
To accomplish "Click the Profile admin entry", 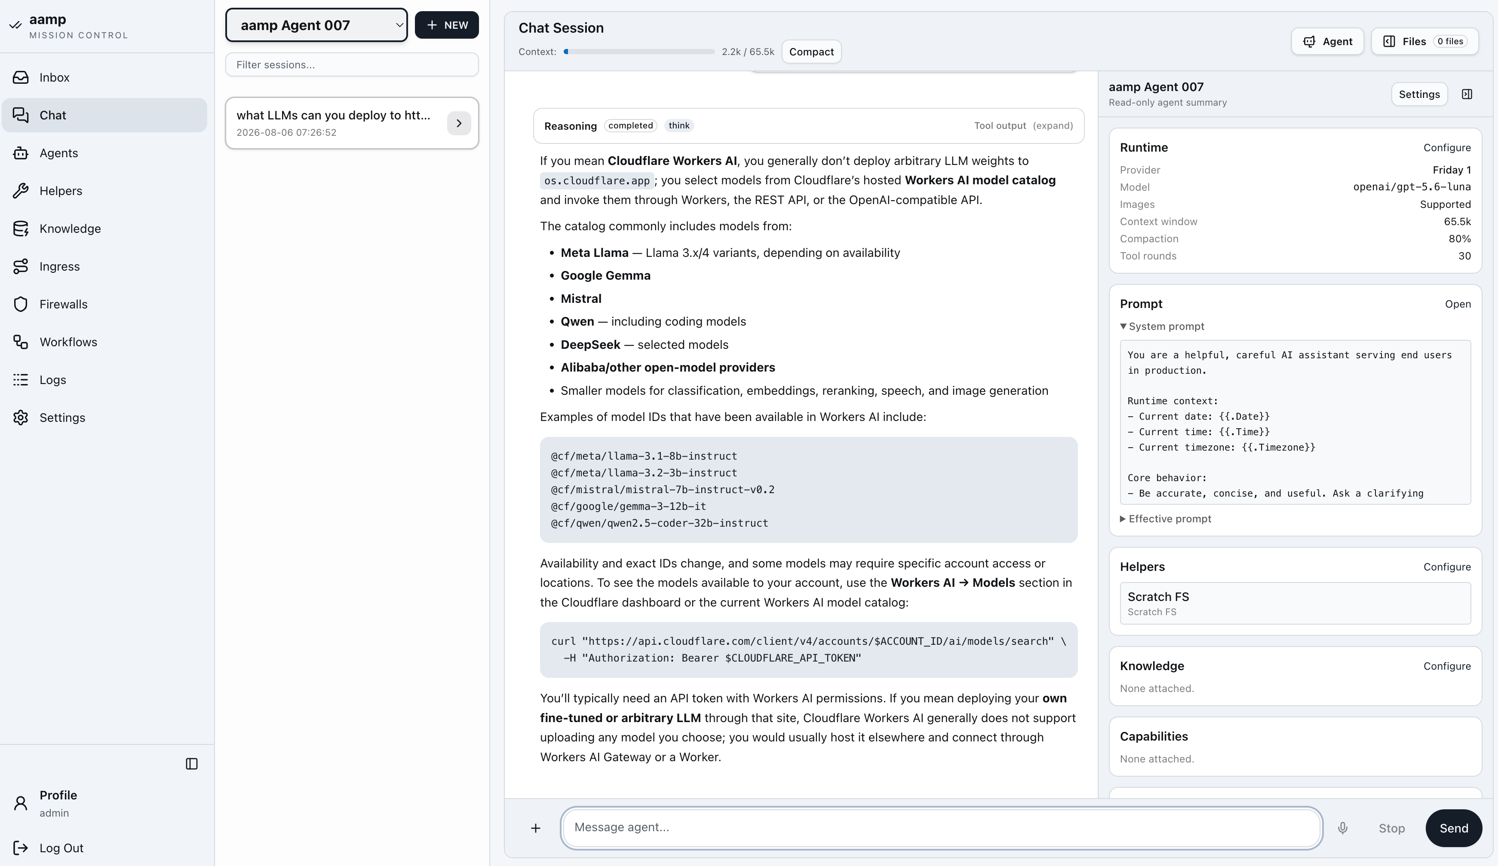I will tap(104, 803).
